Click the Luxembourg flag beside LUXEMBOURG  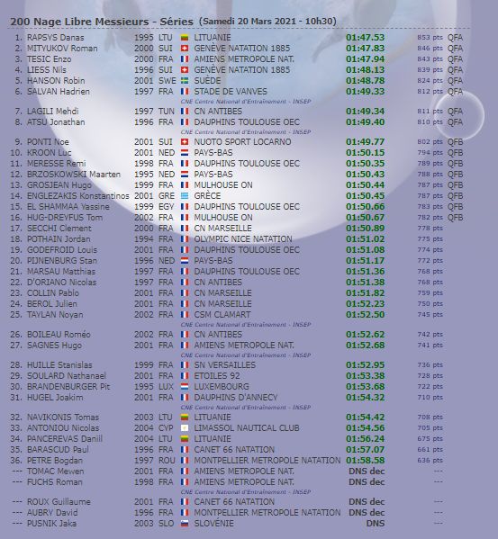[x=185, y=387]
